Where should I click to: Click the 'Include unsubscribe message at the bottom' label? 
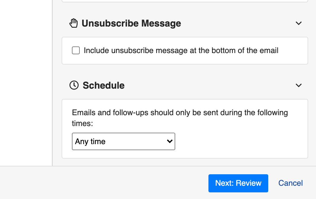(x=181, y=50)
